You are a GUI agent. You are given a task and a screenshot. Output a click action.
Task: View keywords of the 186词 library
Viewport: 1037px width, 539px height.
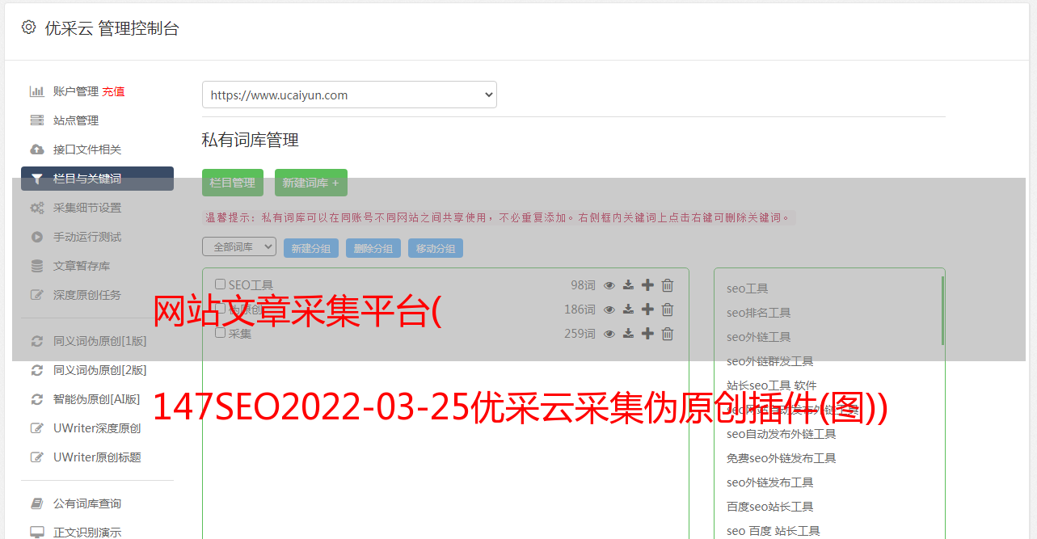609,310
